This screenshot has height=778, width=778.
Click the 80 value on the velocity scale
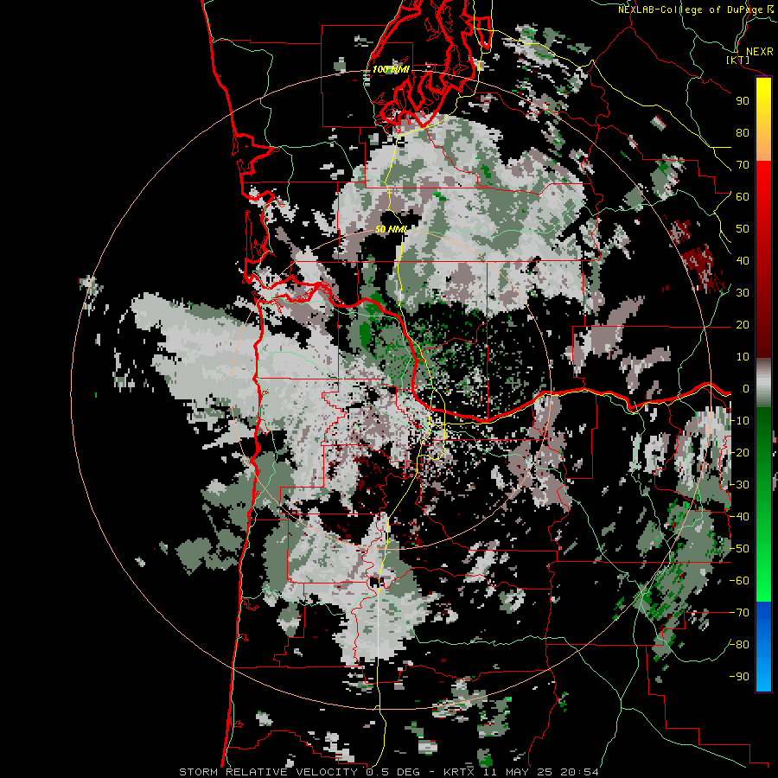tap(743, 133)
